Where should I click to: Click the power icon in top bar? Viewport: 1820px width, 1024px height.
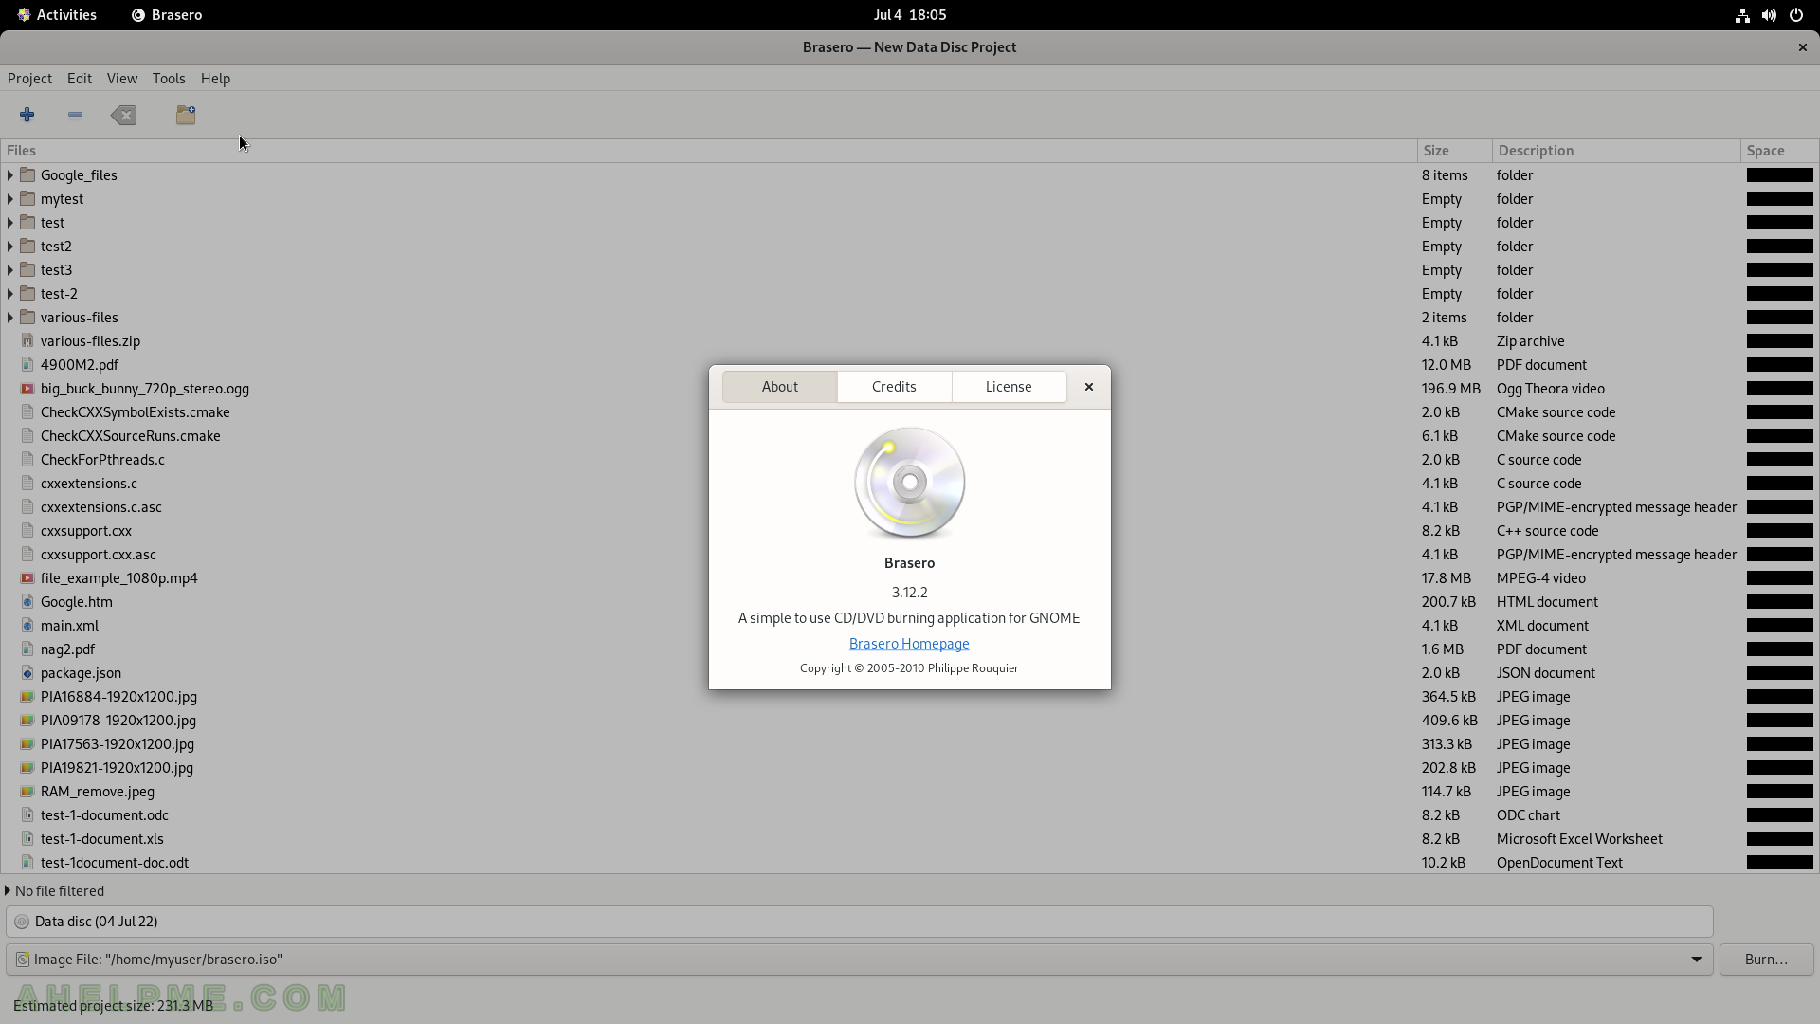(1795, 15)
